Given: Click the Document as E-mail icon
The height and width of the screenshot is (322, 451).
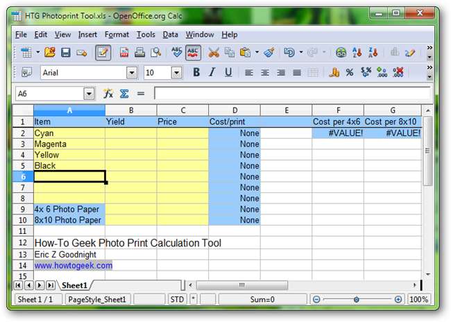Looking at the screenshot, I should coord(82,53).
